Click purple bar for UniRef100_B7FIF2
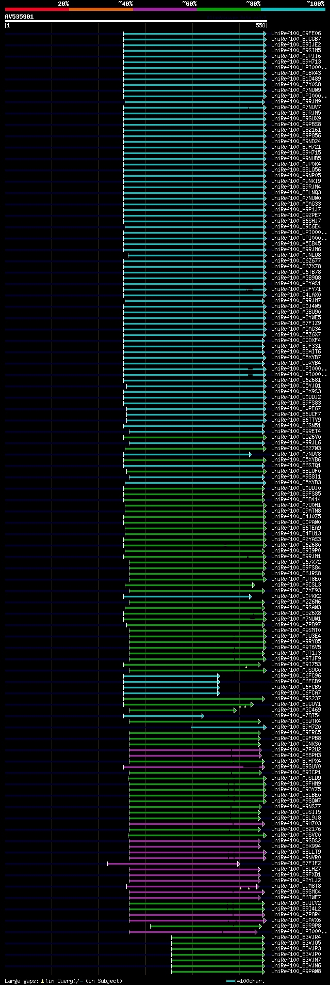 point(174,864)
